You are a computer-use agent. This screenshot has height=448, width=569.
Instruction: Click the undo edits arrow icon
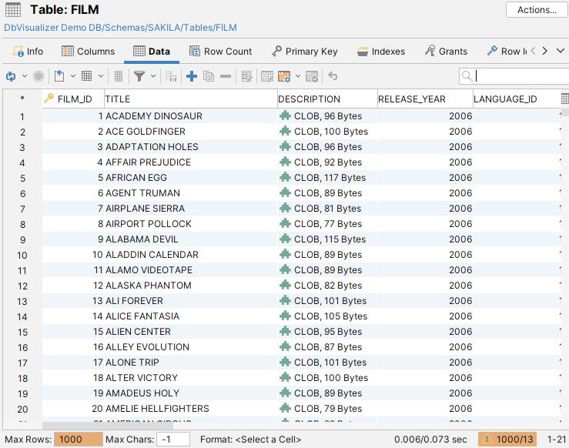333,76
